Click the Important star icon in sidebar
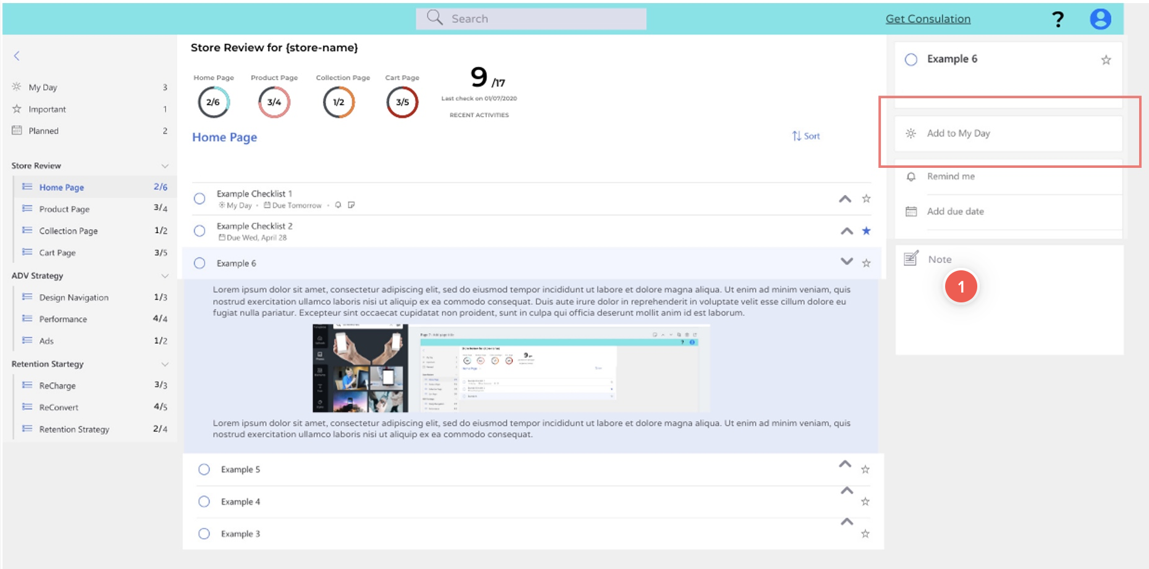Screen dimensions: 1149x569 17,109
